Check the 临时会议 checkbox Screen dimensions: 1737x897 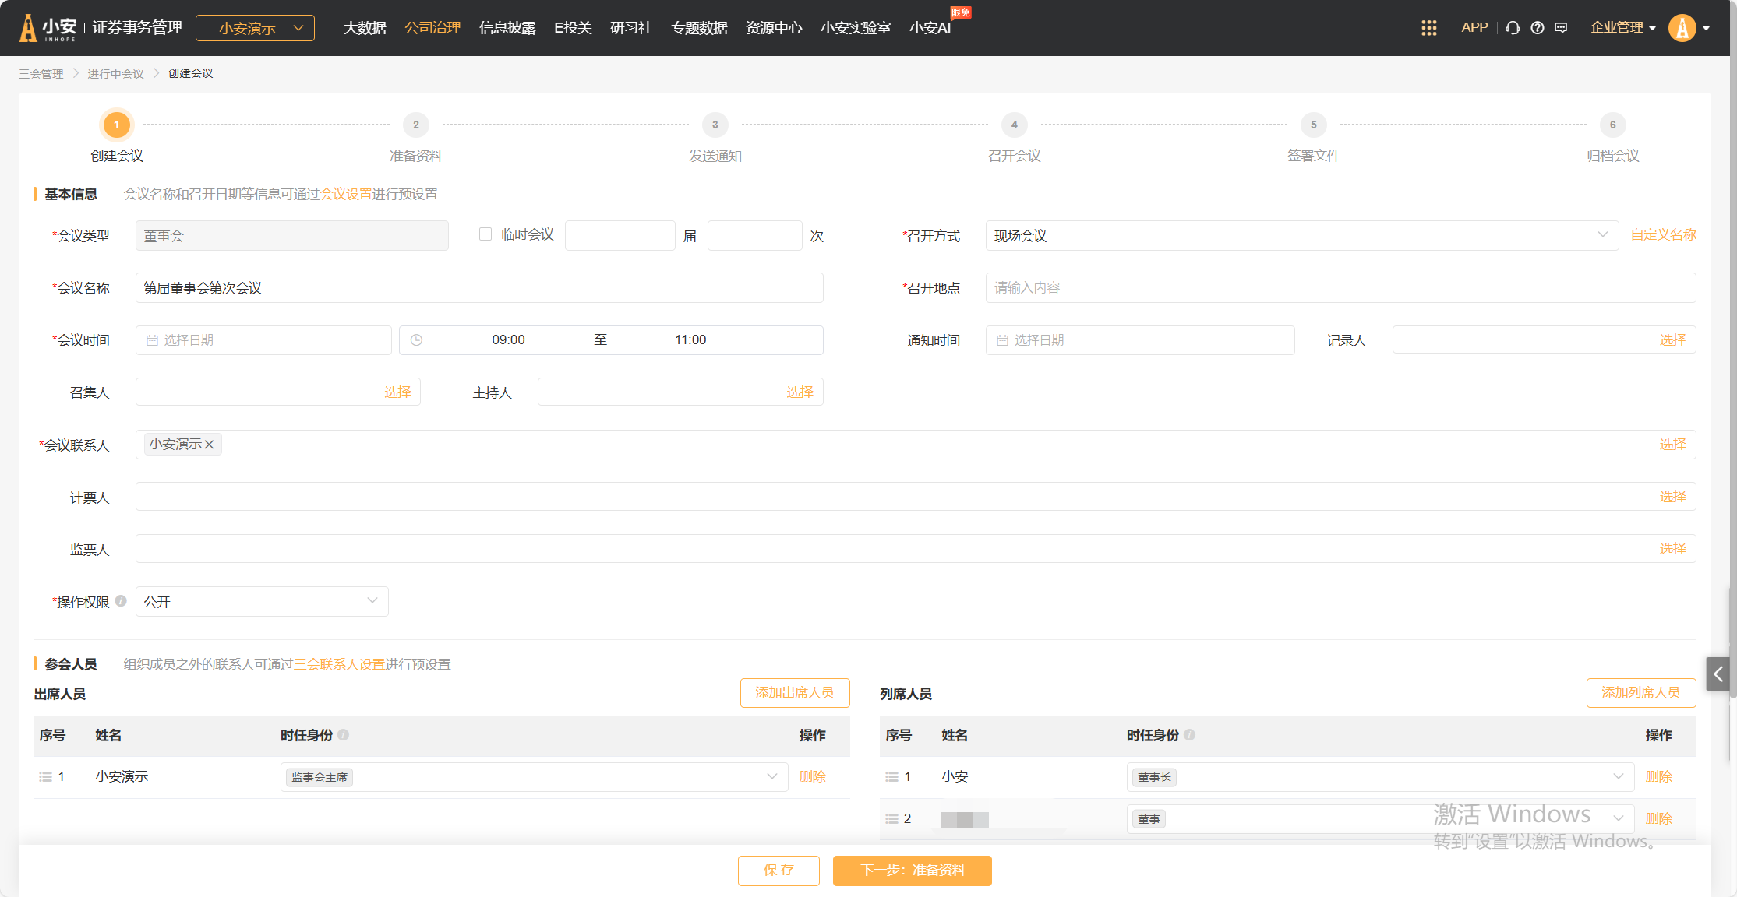(485, 234)
